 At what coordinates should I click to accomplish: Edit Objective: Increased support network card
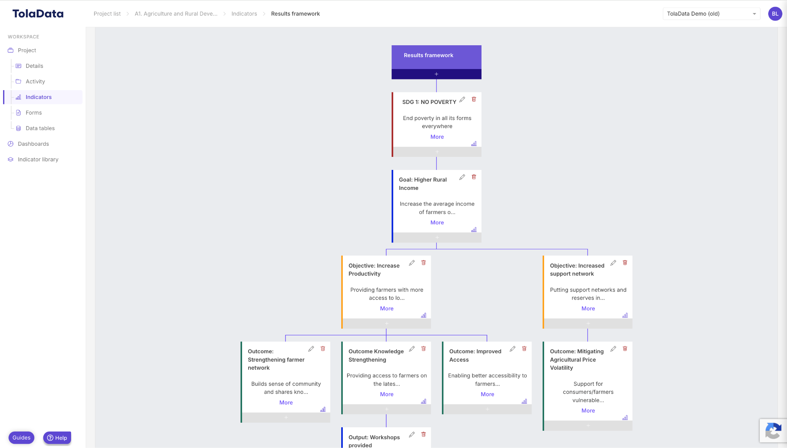click(613, 263)
